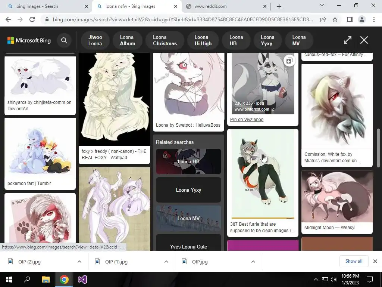The width and height of the screenshot is (382, 287).
Task: Select the Loona Christmas suggestion chip
Action: (165, 40)
